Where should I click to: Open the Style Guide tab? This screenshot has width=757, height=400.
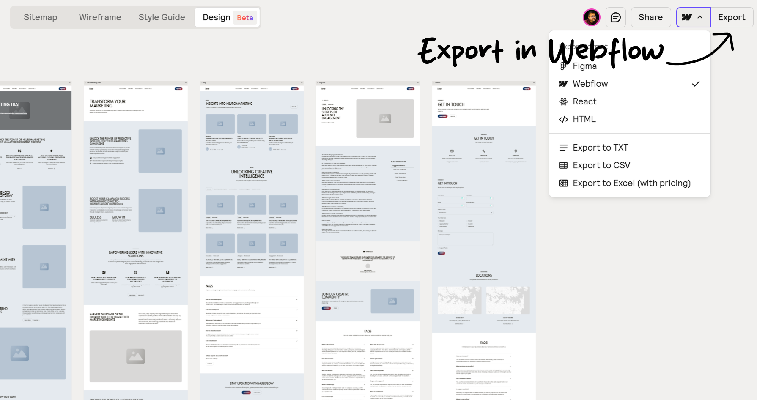[x=162, y=17]
